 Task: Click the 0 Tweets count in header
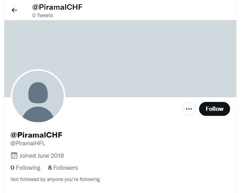click(42, 16)
